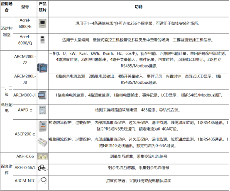
Task: Click the ARCM300-J1 DIN rail device photo
Action: tap(42, 95)
